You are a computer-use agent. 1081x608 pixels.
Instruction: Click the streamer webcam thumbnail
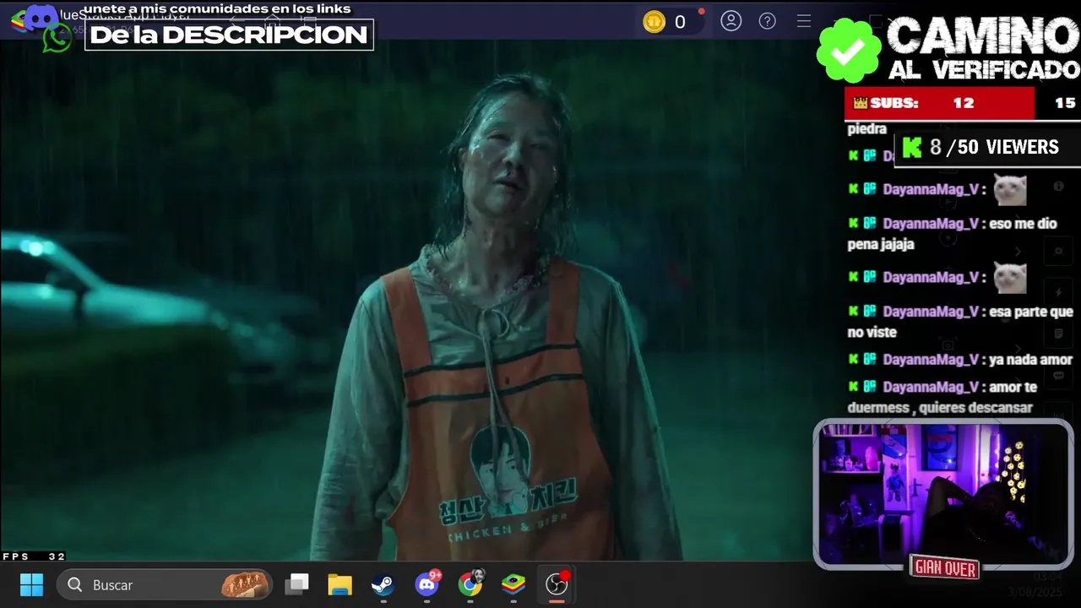tap(942, 494)
